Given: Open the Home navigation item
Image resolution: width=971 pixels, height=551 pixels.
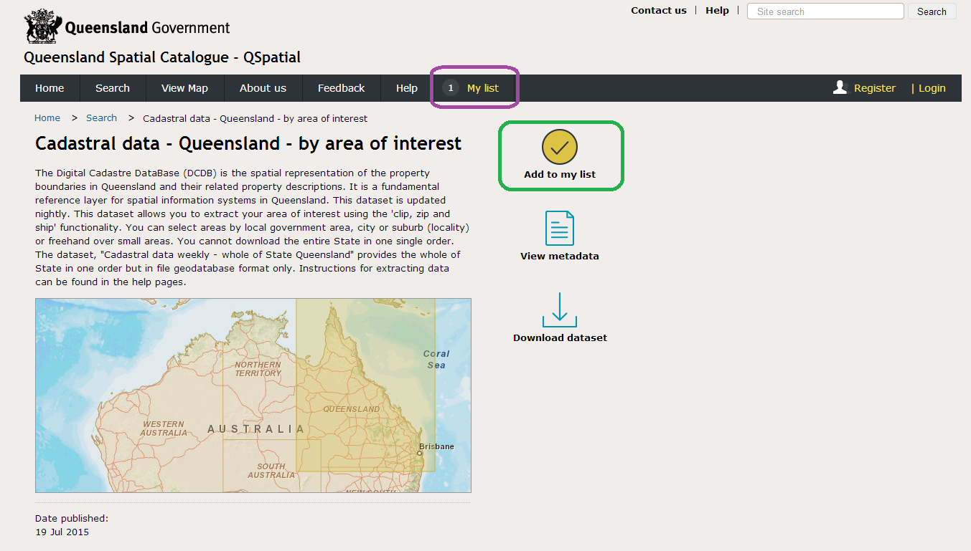Looking at the screenshot, I should 50,88.
